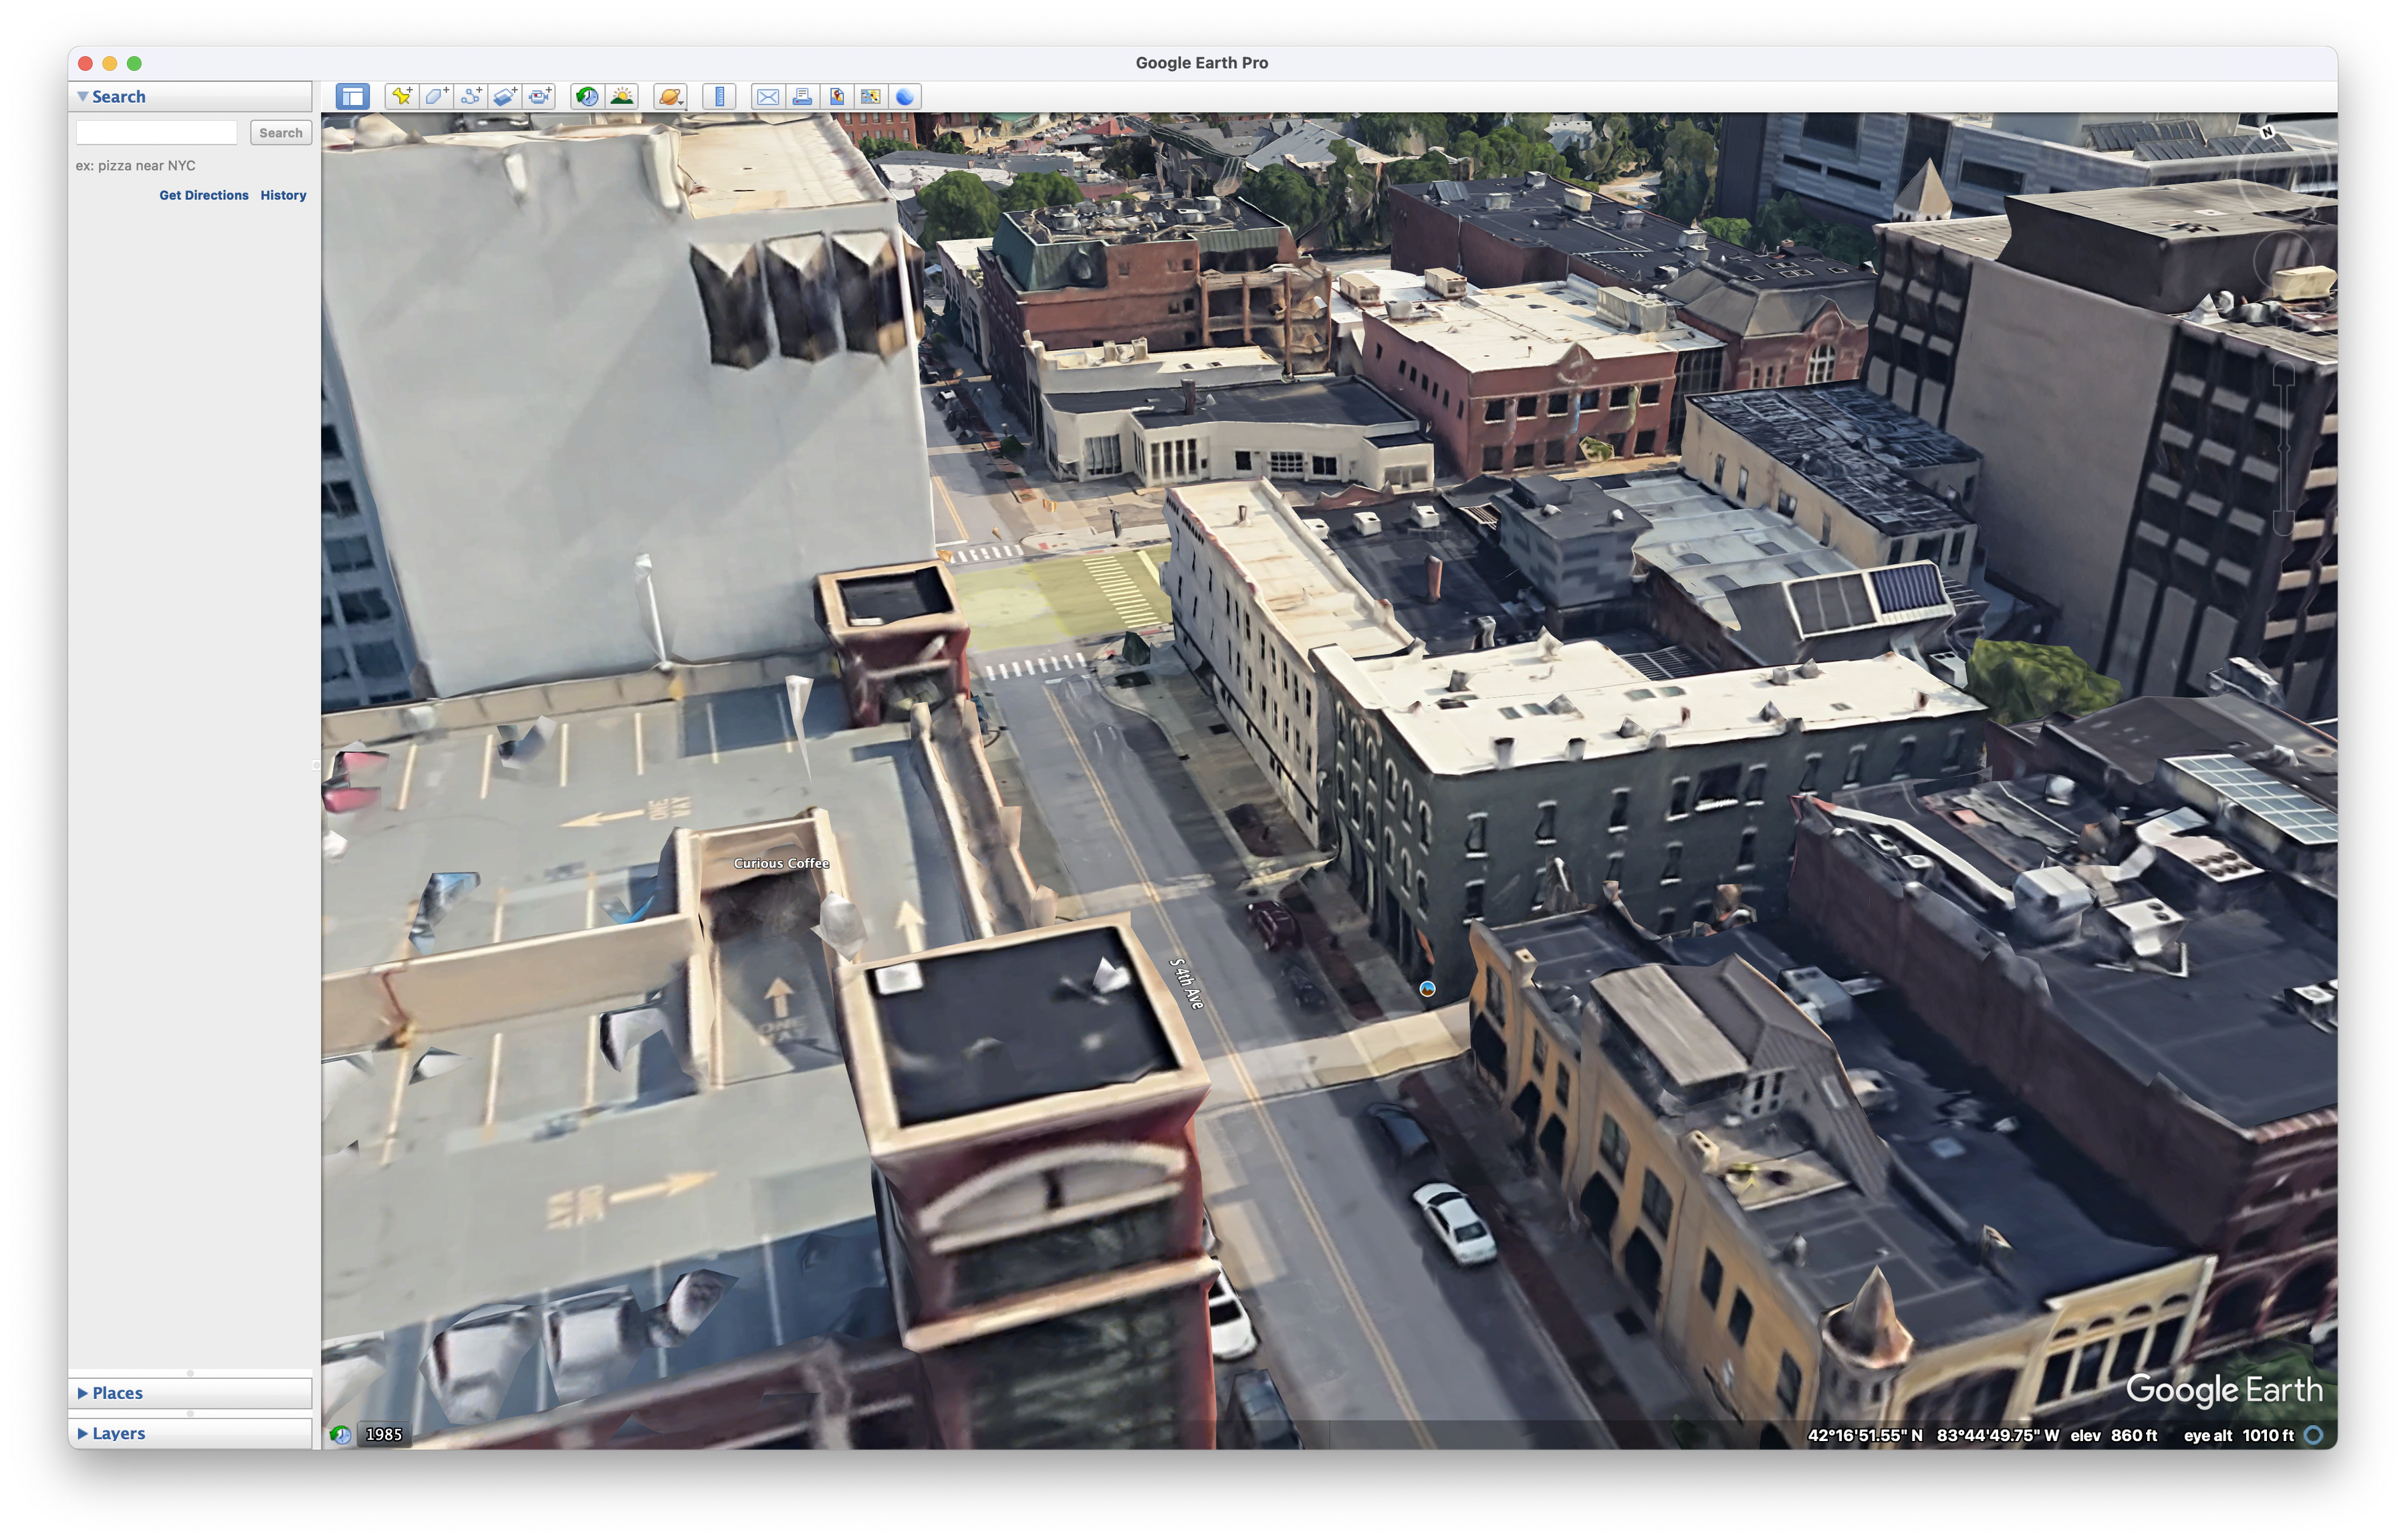This screenshot has width=2406, height=1540.
Task: Click the eye alt 1010 ft readout
Action: coord(2238,1435)
